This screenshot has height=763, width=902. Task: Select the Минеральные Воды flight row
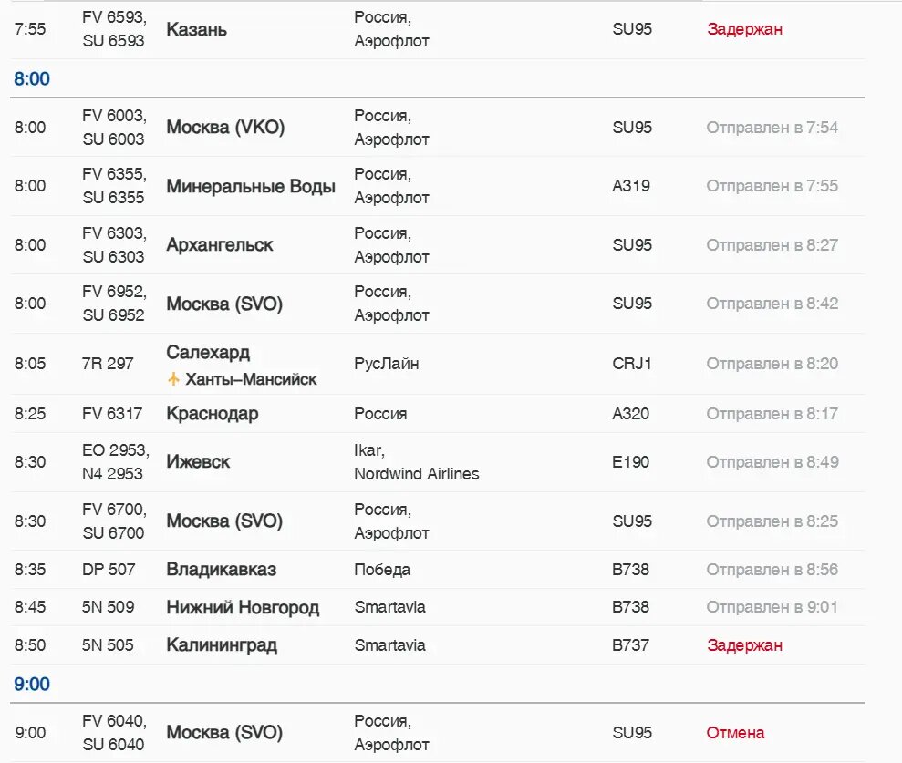click(x=251, y=187)
